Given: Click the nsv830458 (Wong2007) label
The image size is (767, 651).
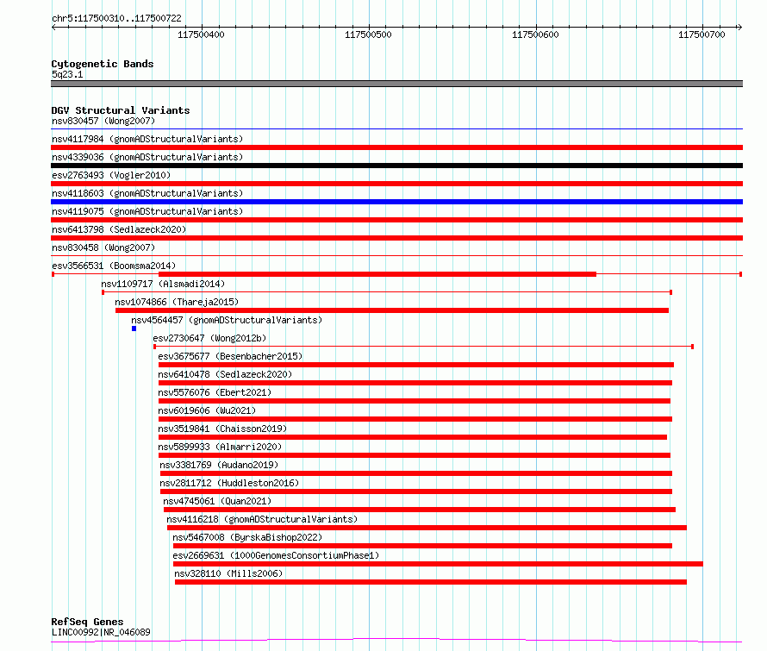Looking at the screenshot, I should point(103,247).
